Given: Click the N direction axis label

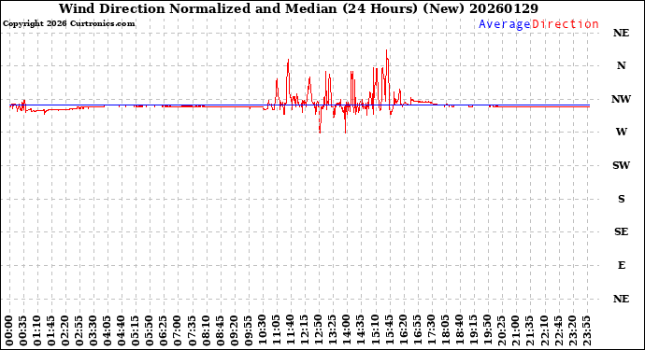Looking at the screenshot, I should click(621, 65).
